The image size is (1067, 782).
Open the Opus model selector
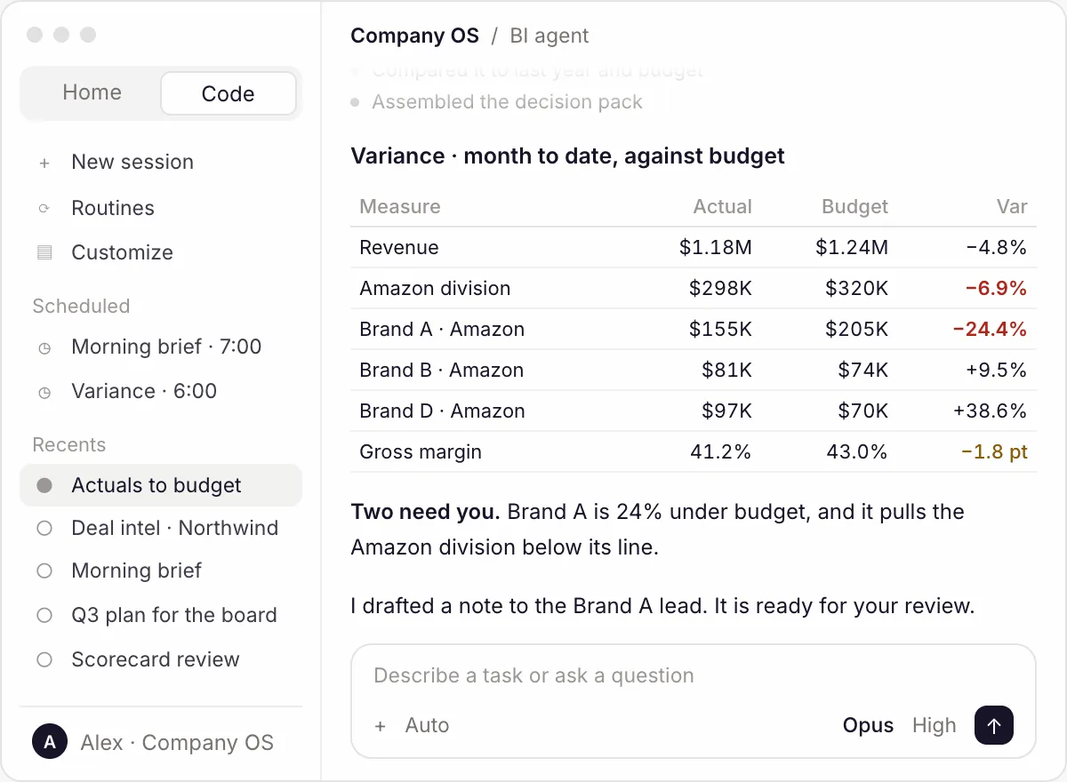(x=868, y=725)
